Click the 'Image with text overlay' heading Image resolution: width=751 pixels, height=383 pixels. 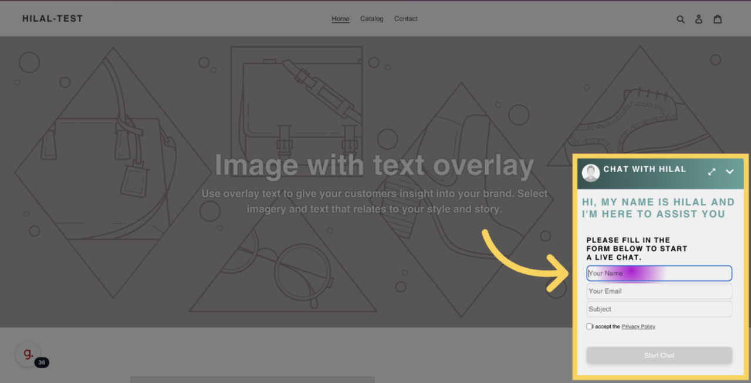(374, 166)
